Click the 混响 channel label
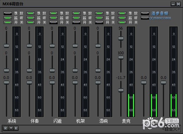The width and height of the screenshot is (183, 134). (103, 121)
